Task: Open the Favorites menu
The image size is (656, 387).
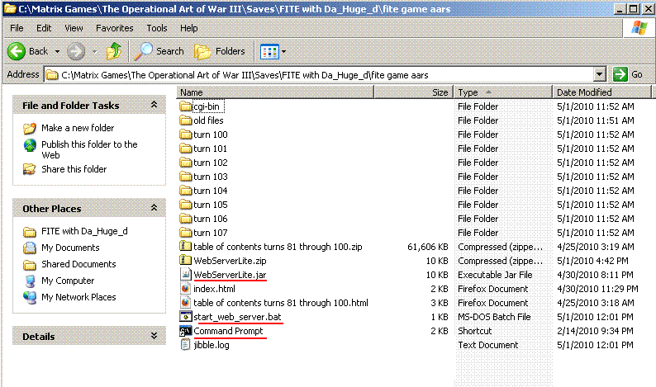Action: point(114,28)
